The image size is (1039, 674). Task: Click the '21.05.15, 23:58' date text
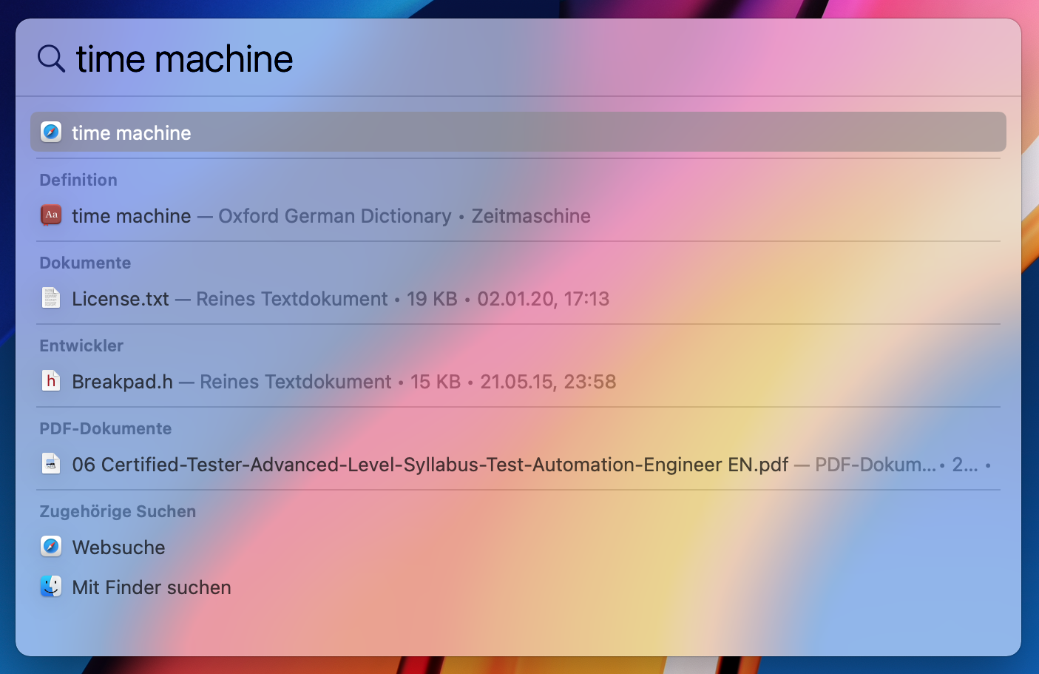point(548,381)
